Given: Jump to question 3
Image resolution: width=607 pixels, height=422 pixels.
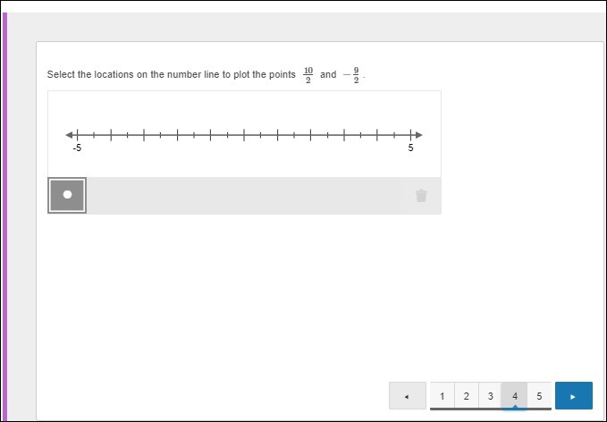Looking at the screenshot, I should [491, 396].
